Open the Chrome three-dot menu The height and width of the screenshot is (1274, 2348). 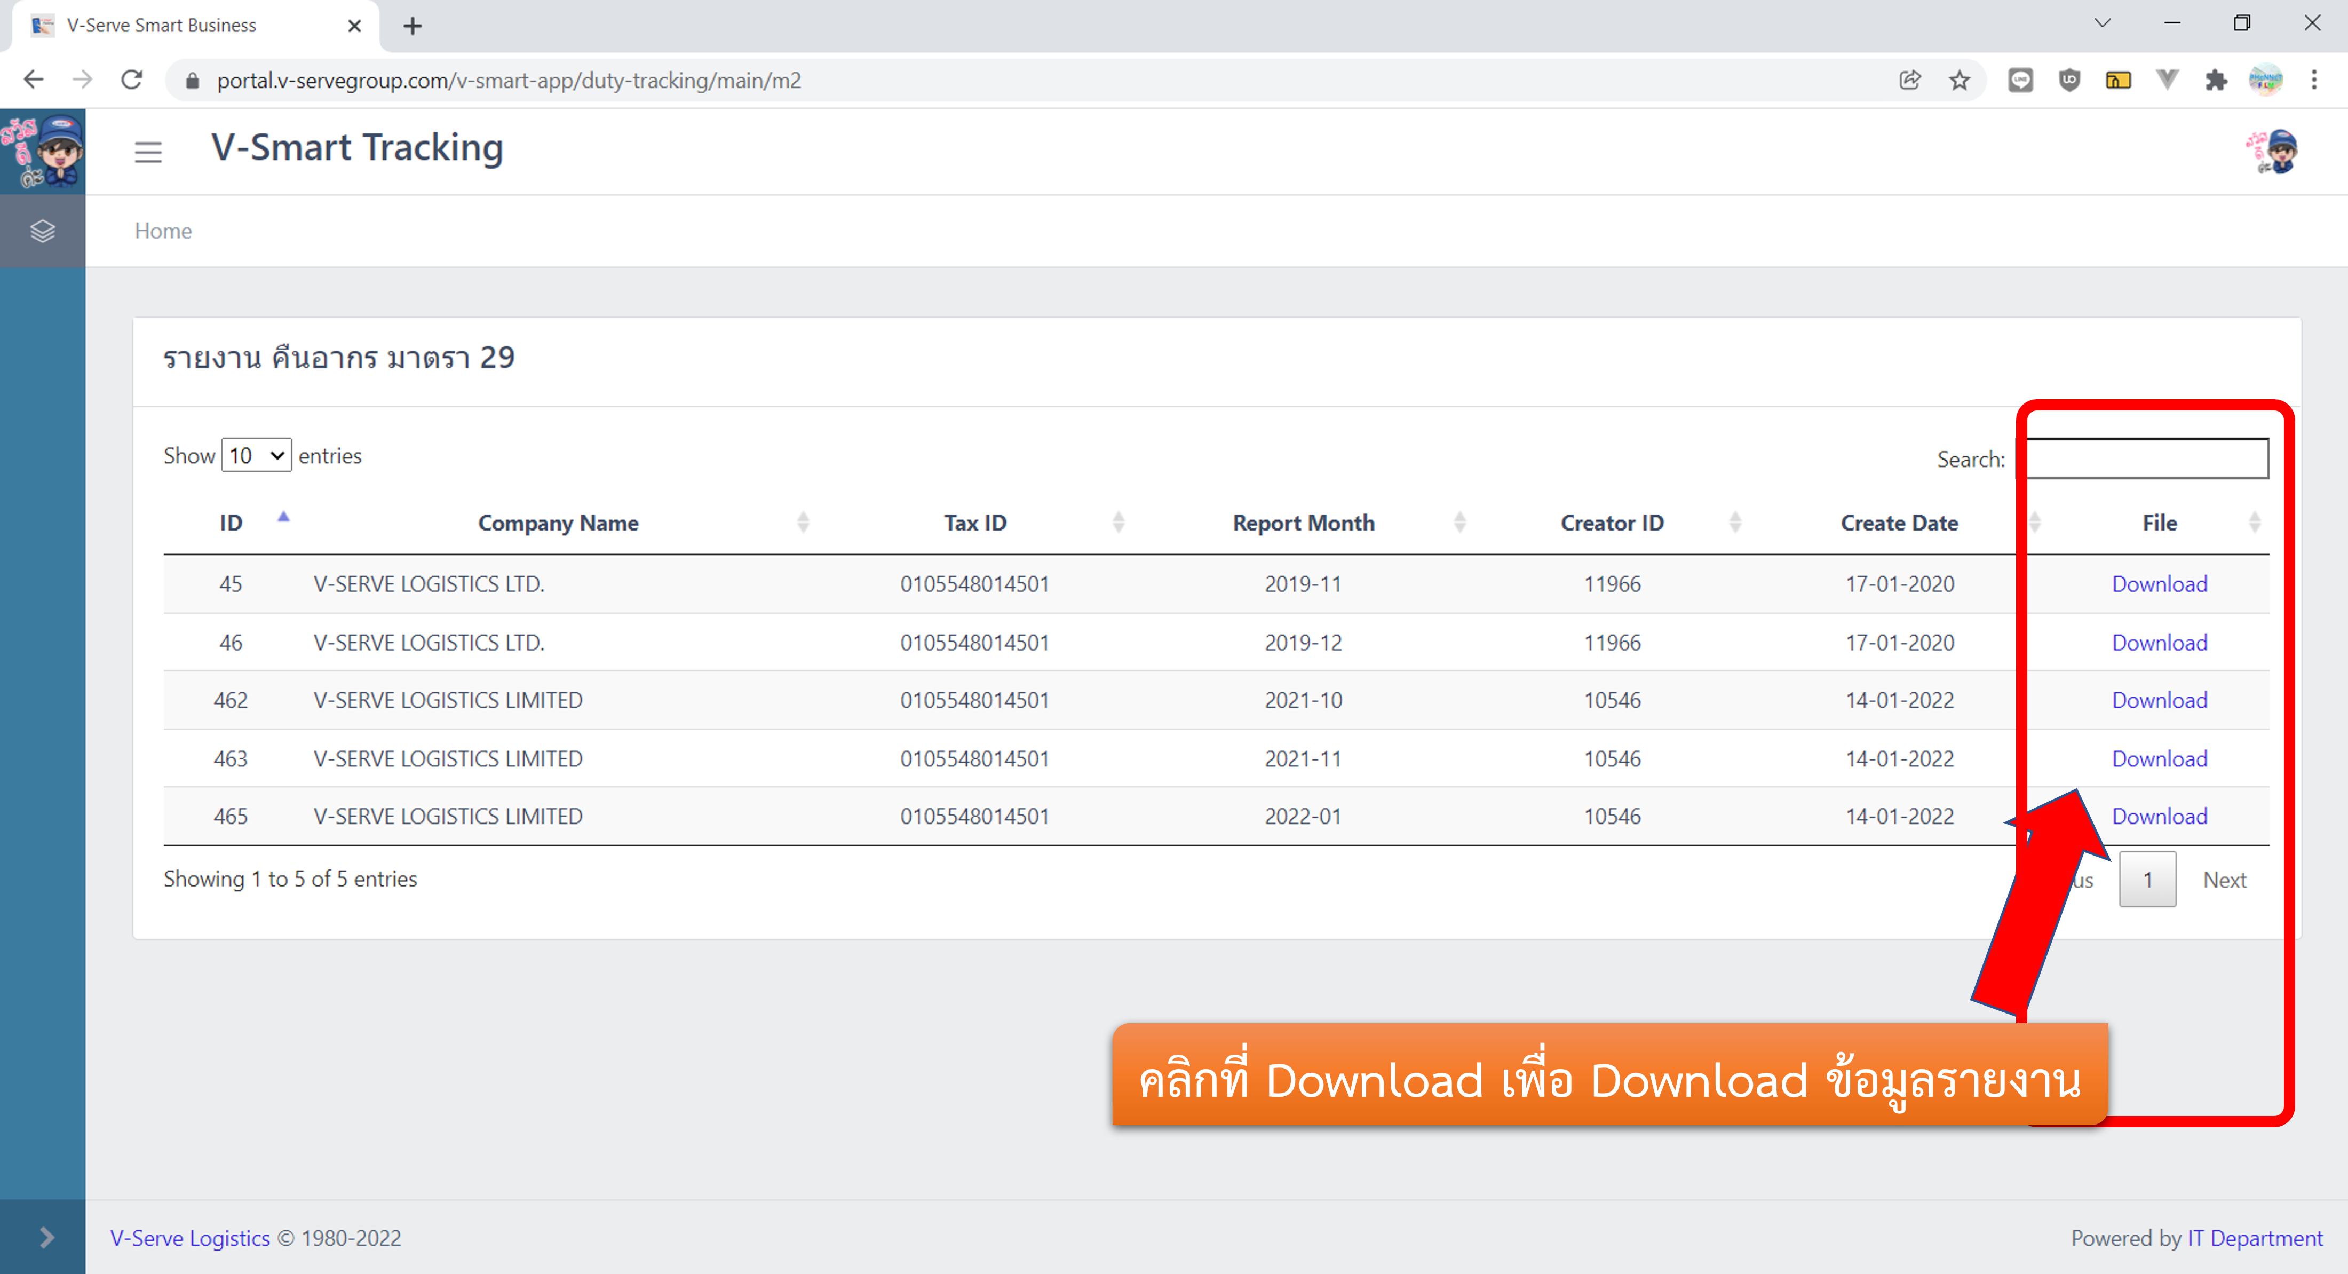2314,80
